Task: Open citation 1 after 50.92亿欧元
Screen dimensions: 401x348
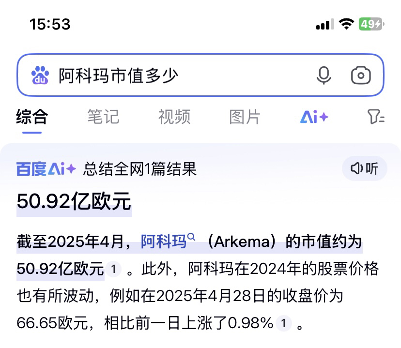Action: point(113,269)
